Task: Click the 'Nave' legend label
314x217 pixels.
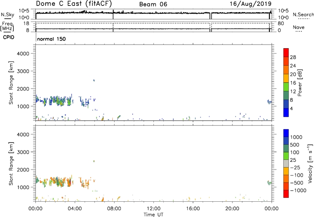Action: pyautogui.click(x=298, y=27)
